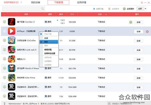The image size is (151, 105).
Task: Open the Junk Jack X app icon
Action: click(x=12, y=50)
